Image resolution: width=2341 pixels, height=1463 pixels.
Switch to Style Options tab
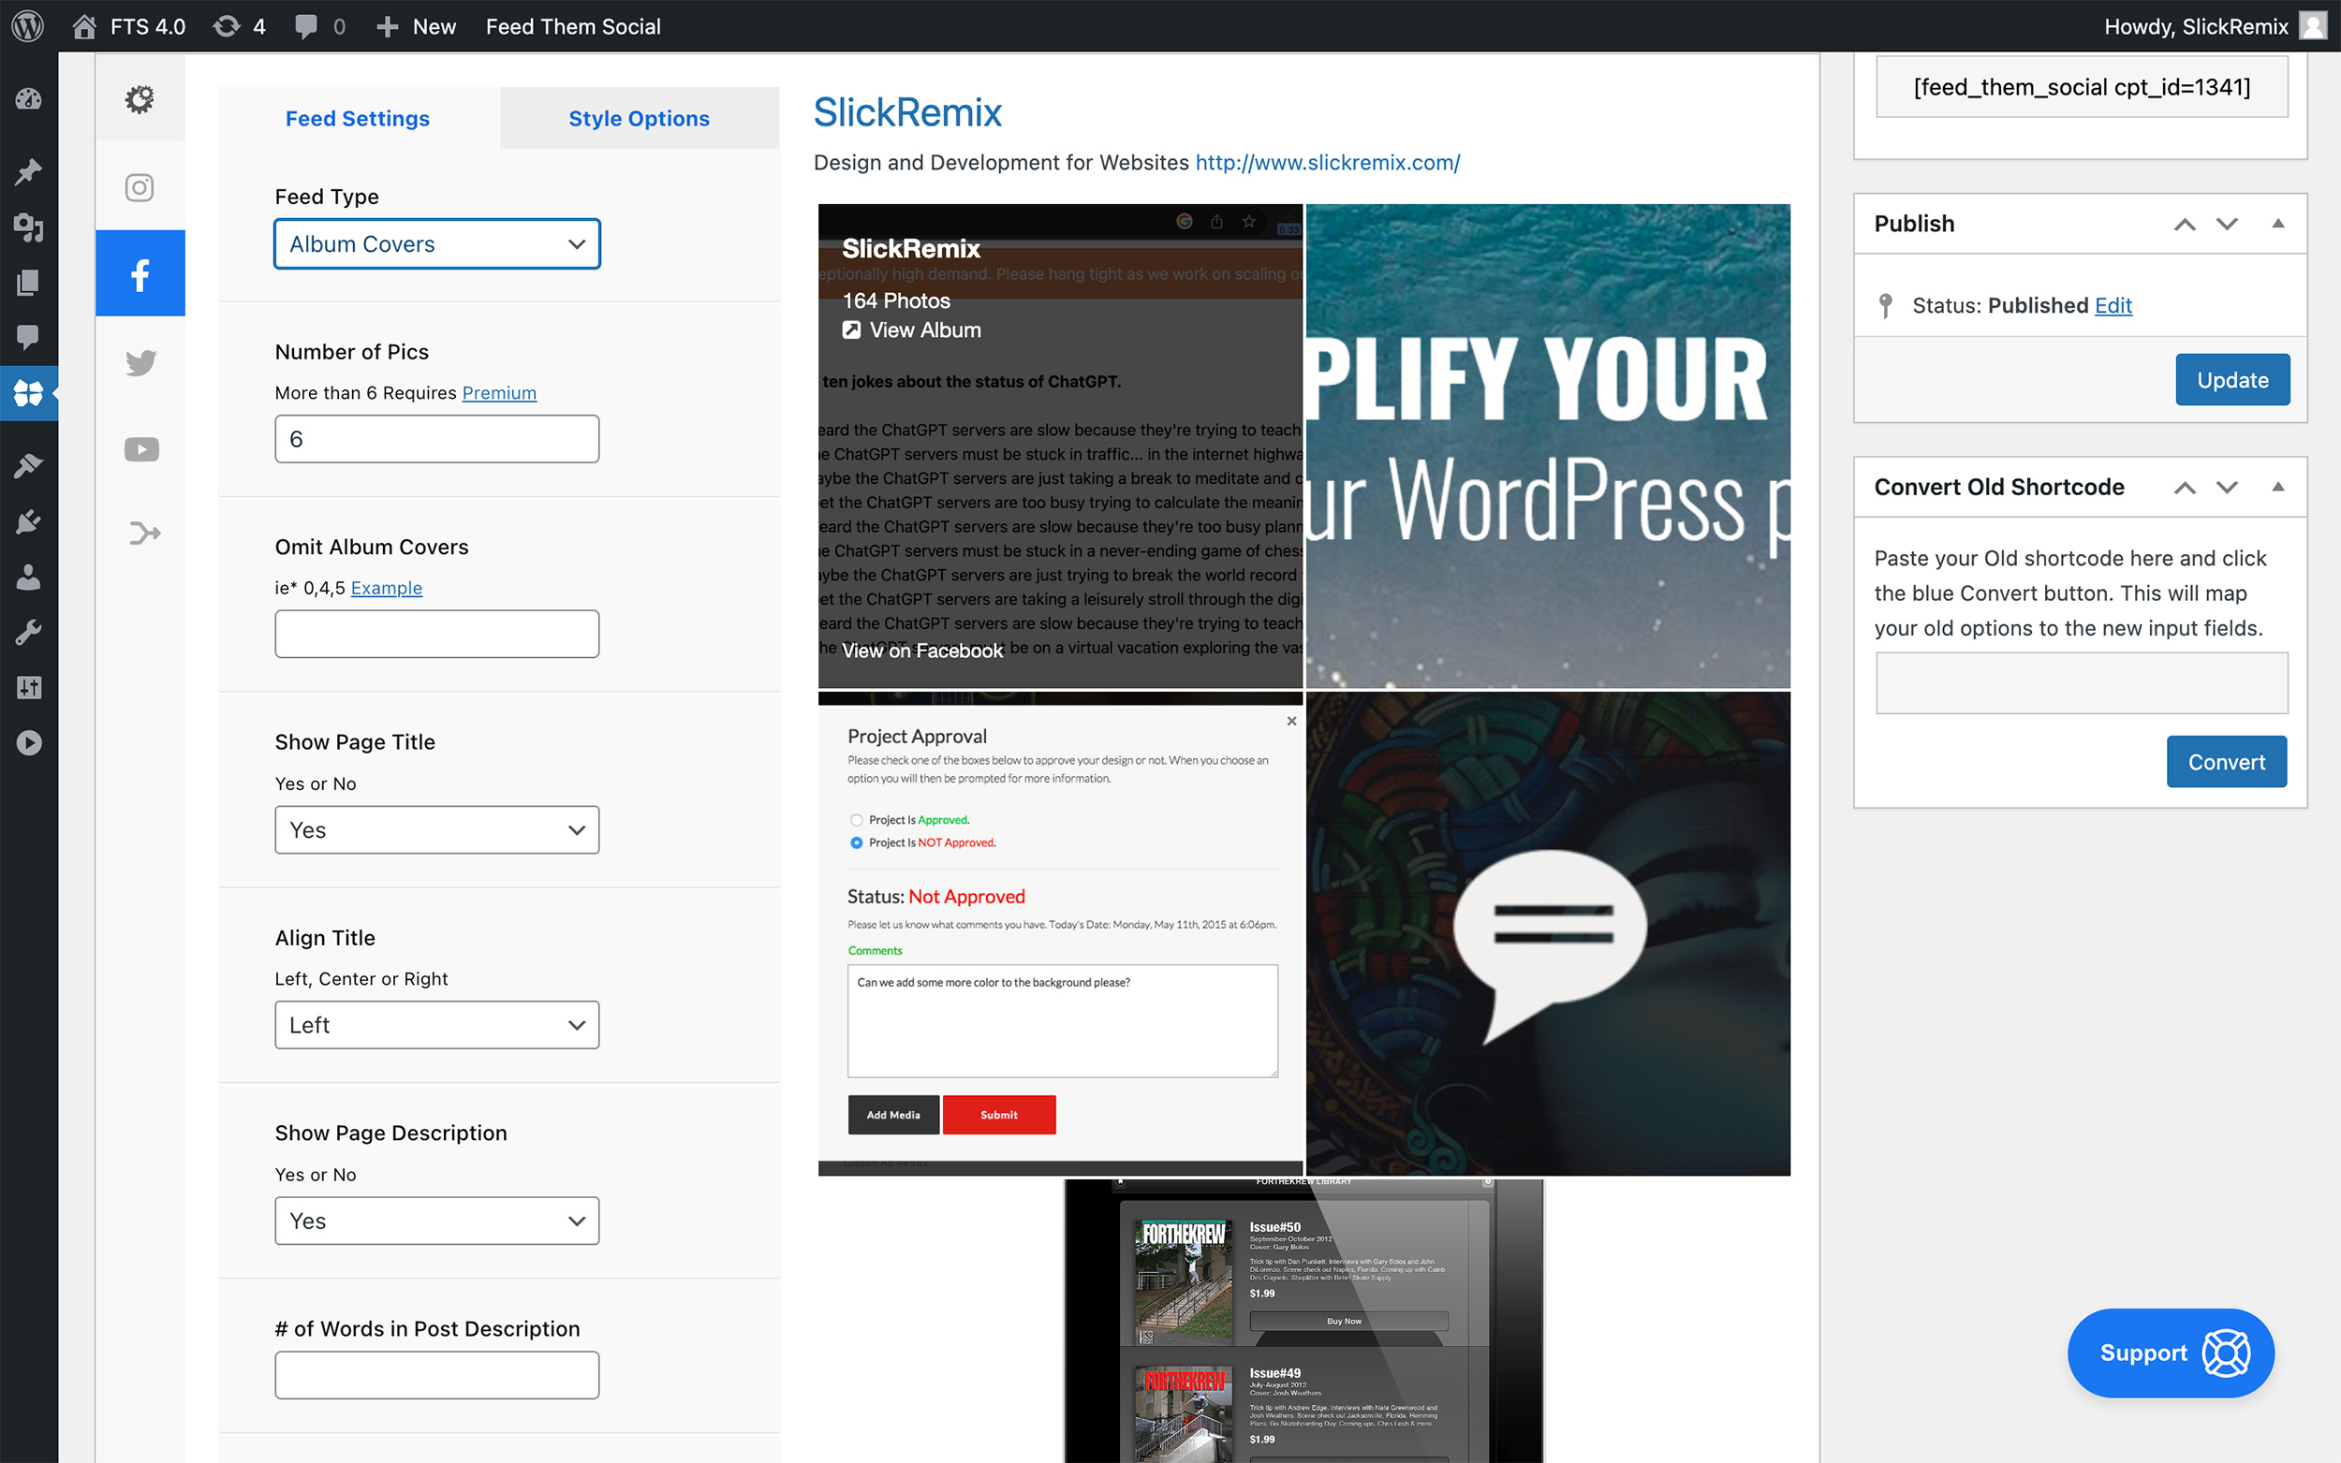pos(639,118)
